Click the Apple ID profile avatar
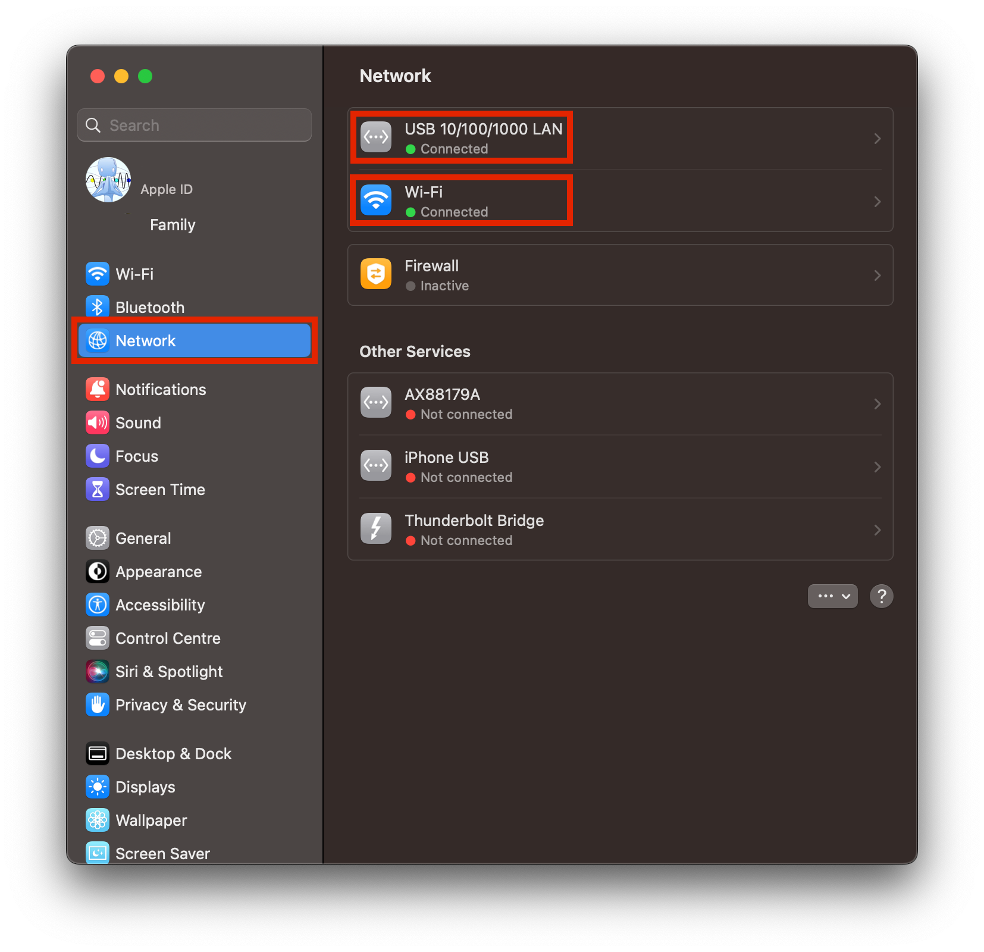Screen dimensions: 984x952 pos(108,180)
